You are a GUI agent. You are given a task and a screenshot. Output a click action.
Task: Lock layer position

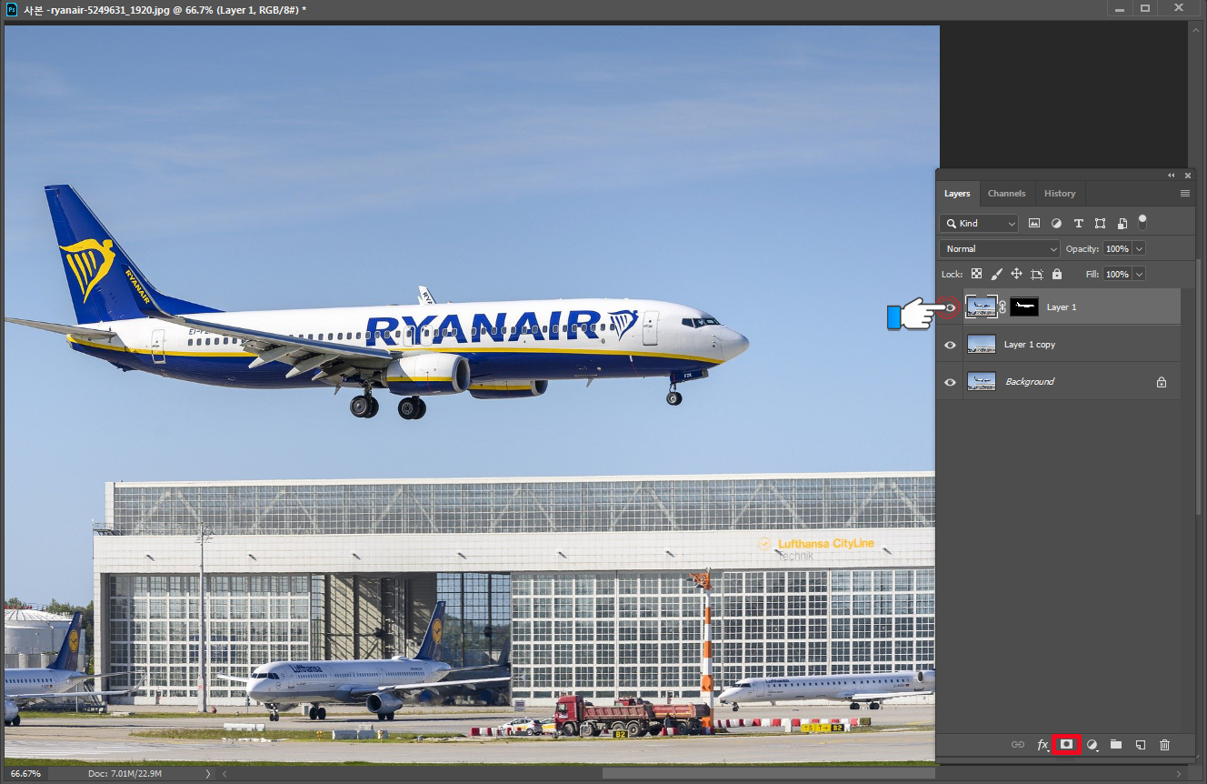[x=1016, y=274]
